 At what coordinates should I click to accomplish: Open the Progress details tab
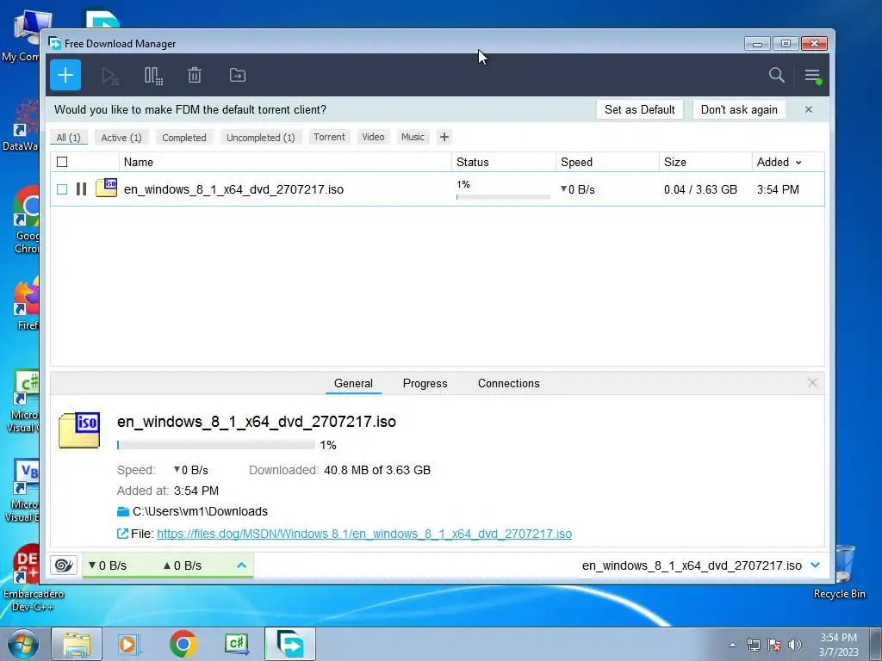coord(425,383)
